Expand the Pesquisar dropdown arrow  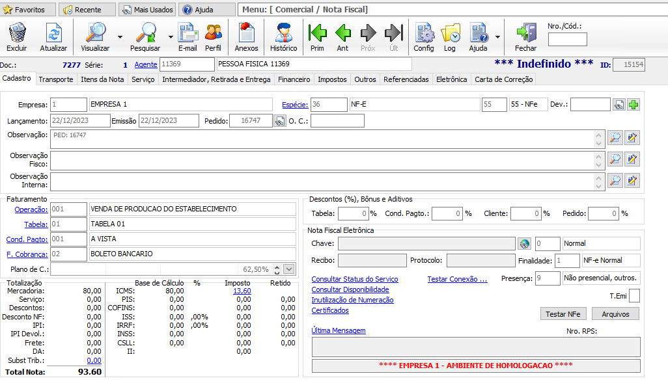tap(171, 37)
